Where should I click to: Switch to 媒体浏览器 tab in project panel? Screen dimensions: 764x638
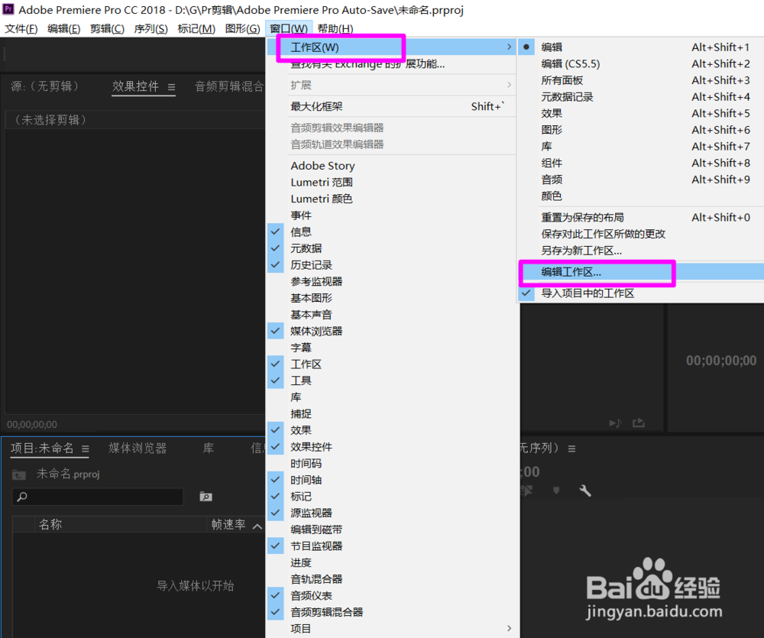pos(138,448)
